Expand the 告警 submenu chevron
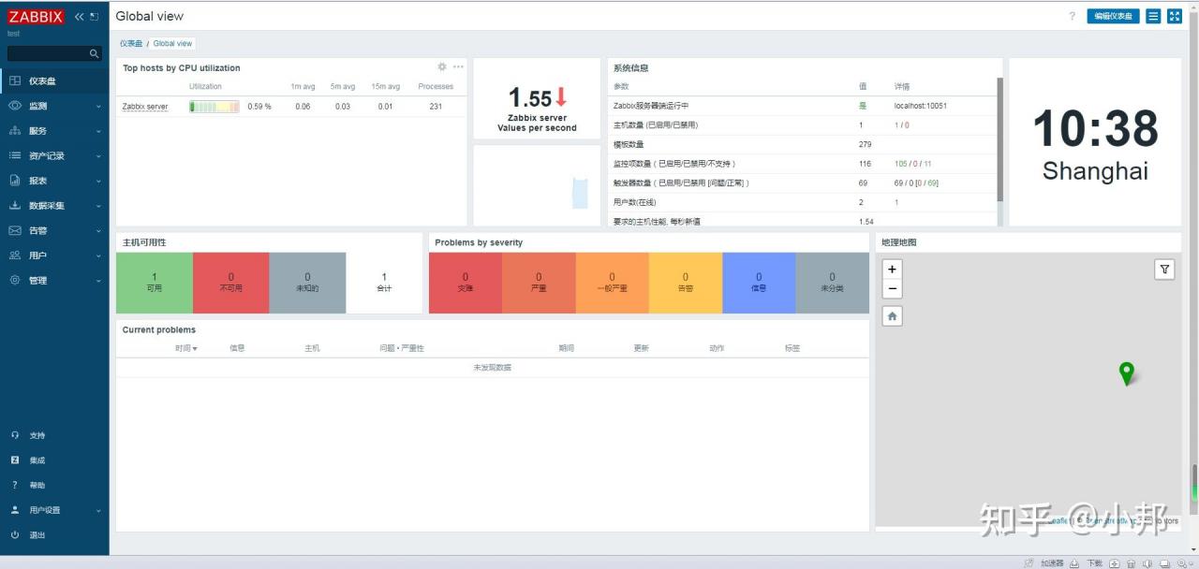Image resolution: width=1199 pixels, height=569 pixels. coord(98,231)
